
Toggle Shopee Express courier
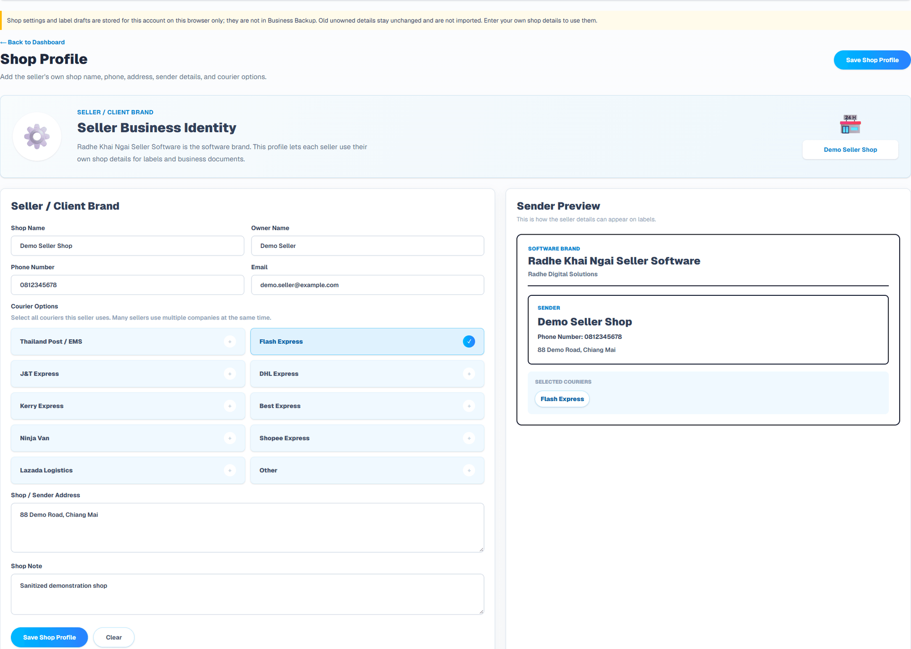(367, 438)
